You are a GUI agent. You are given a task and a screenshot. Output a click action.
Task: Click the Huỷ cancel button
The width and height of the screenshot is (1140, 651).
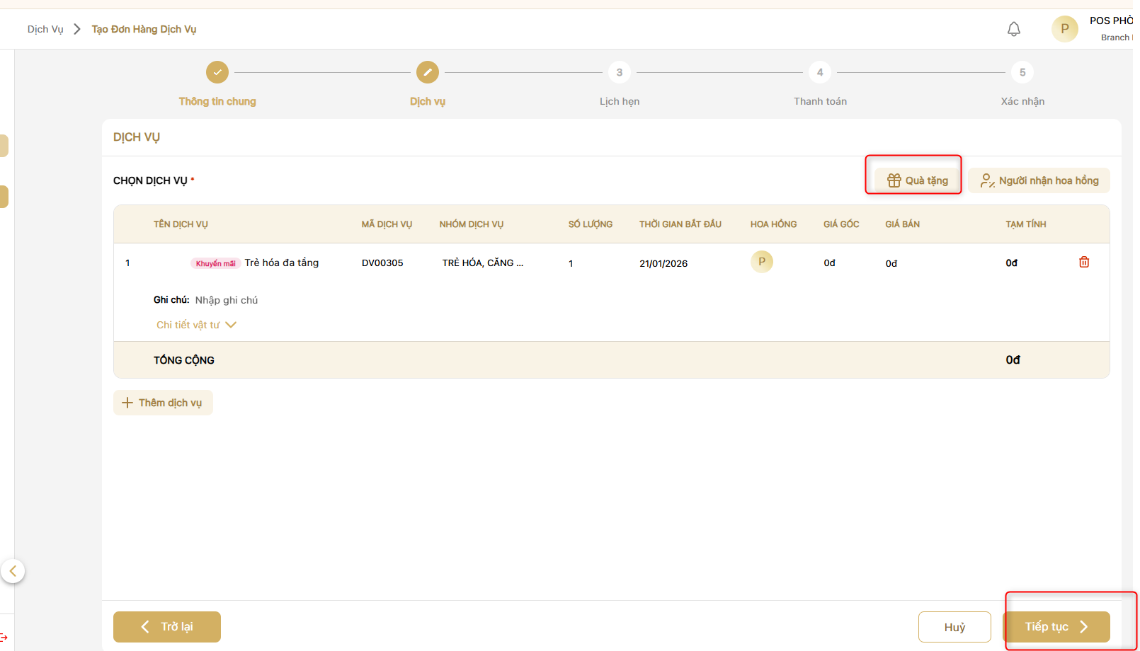pyautogui.click(x=954, y=627)
